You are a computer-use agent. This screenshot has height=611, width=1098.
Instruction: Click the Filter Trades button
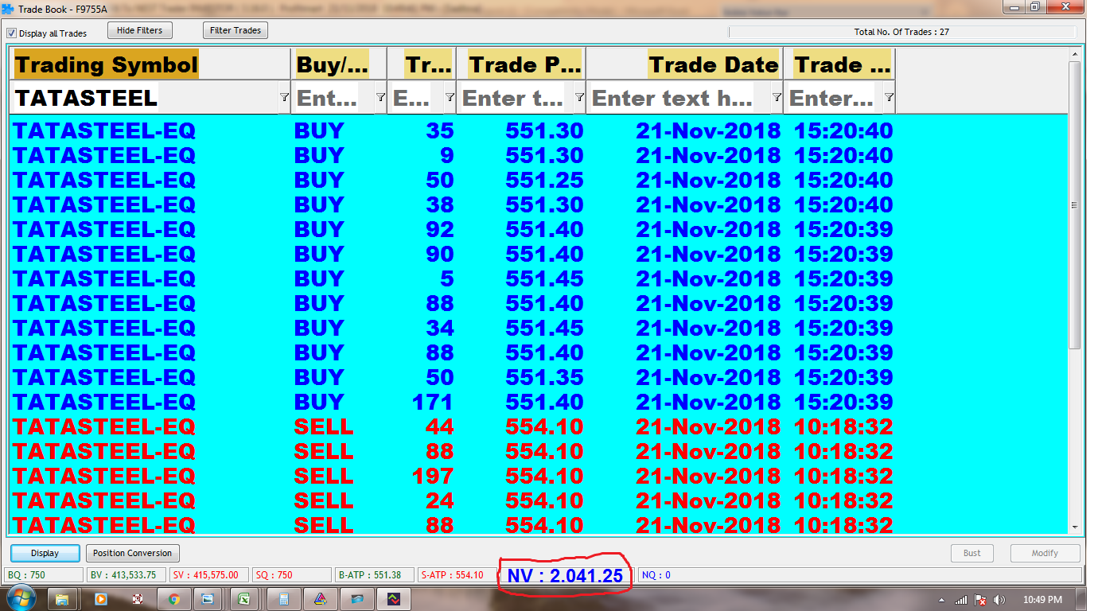pyautogui.click(x=236, y=30)
